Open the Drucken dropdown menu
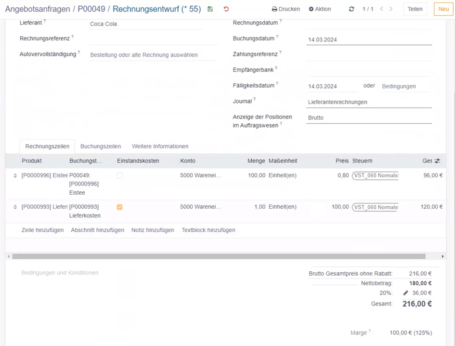The width and height of the screenshot is (455, 346). (x=286, y=9)
